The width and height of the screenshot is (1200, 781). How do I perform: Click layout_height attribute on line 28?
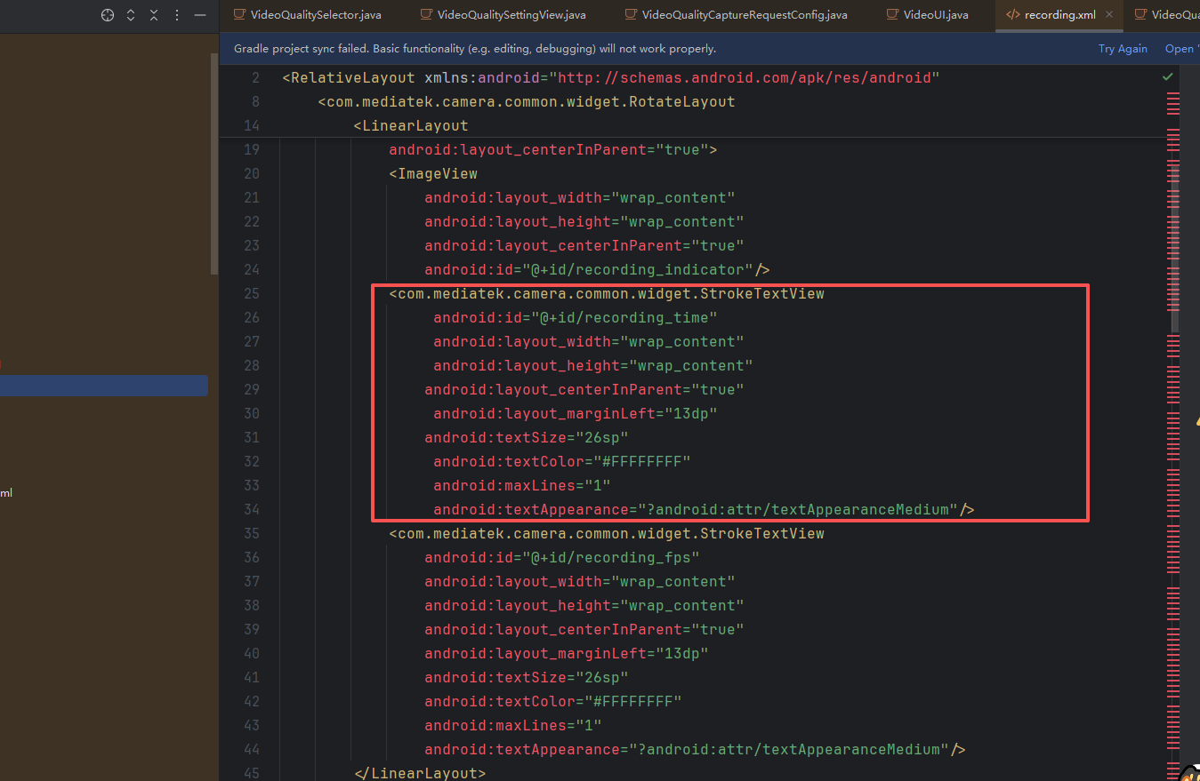tap(593, 366)
